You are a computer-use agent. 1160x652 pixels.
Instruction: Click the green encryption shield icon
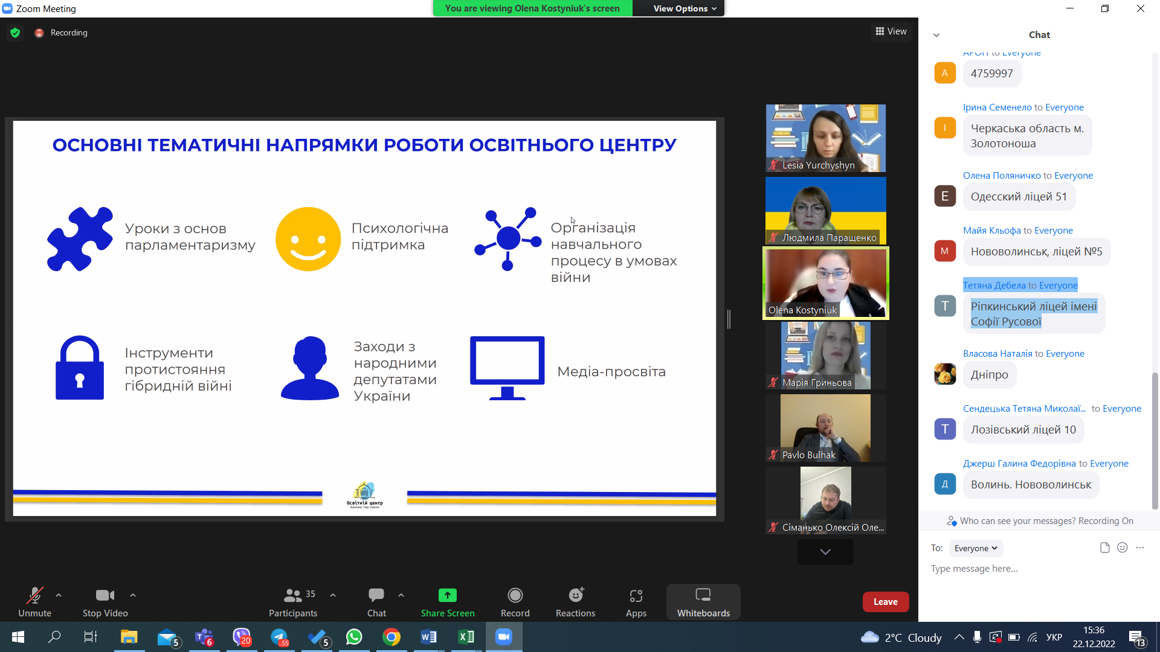[15, 33]
